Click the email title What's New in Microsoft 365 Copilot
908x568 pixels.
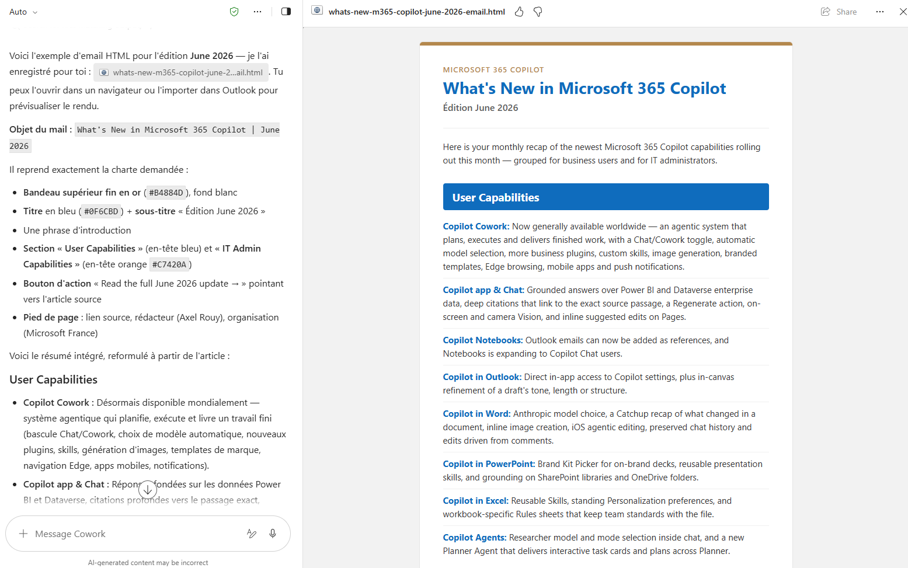tap(585, 88)
